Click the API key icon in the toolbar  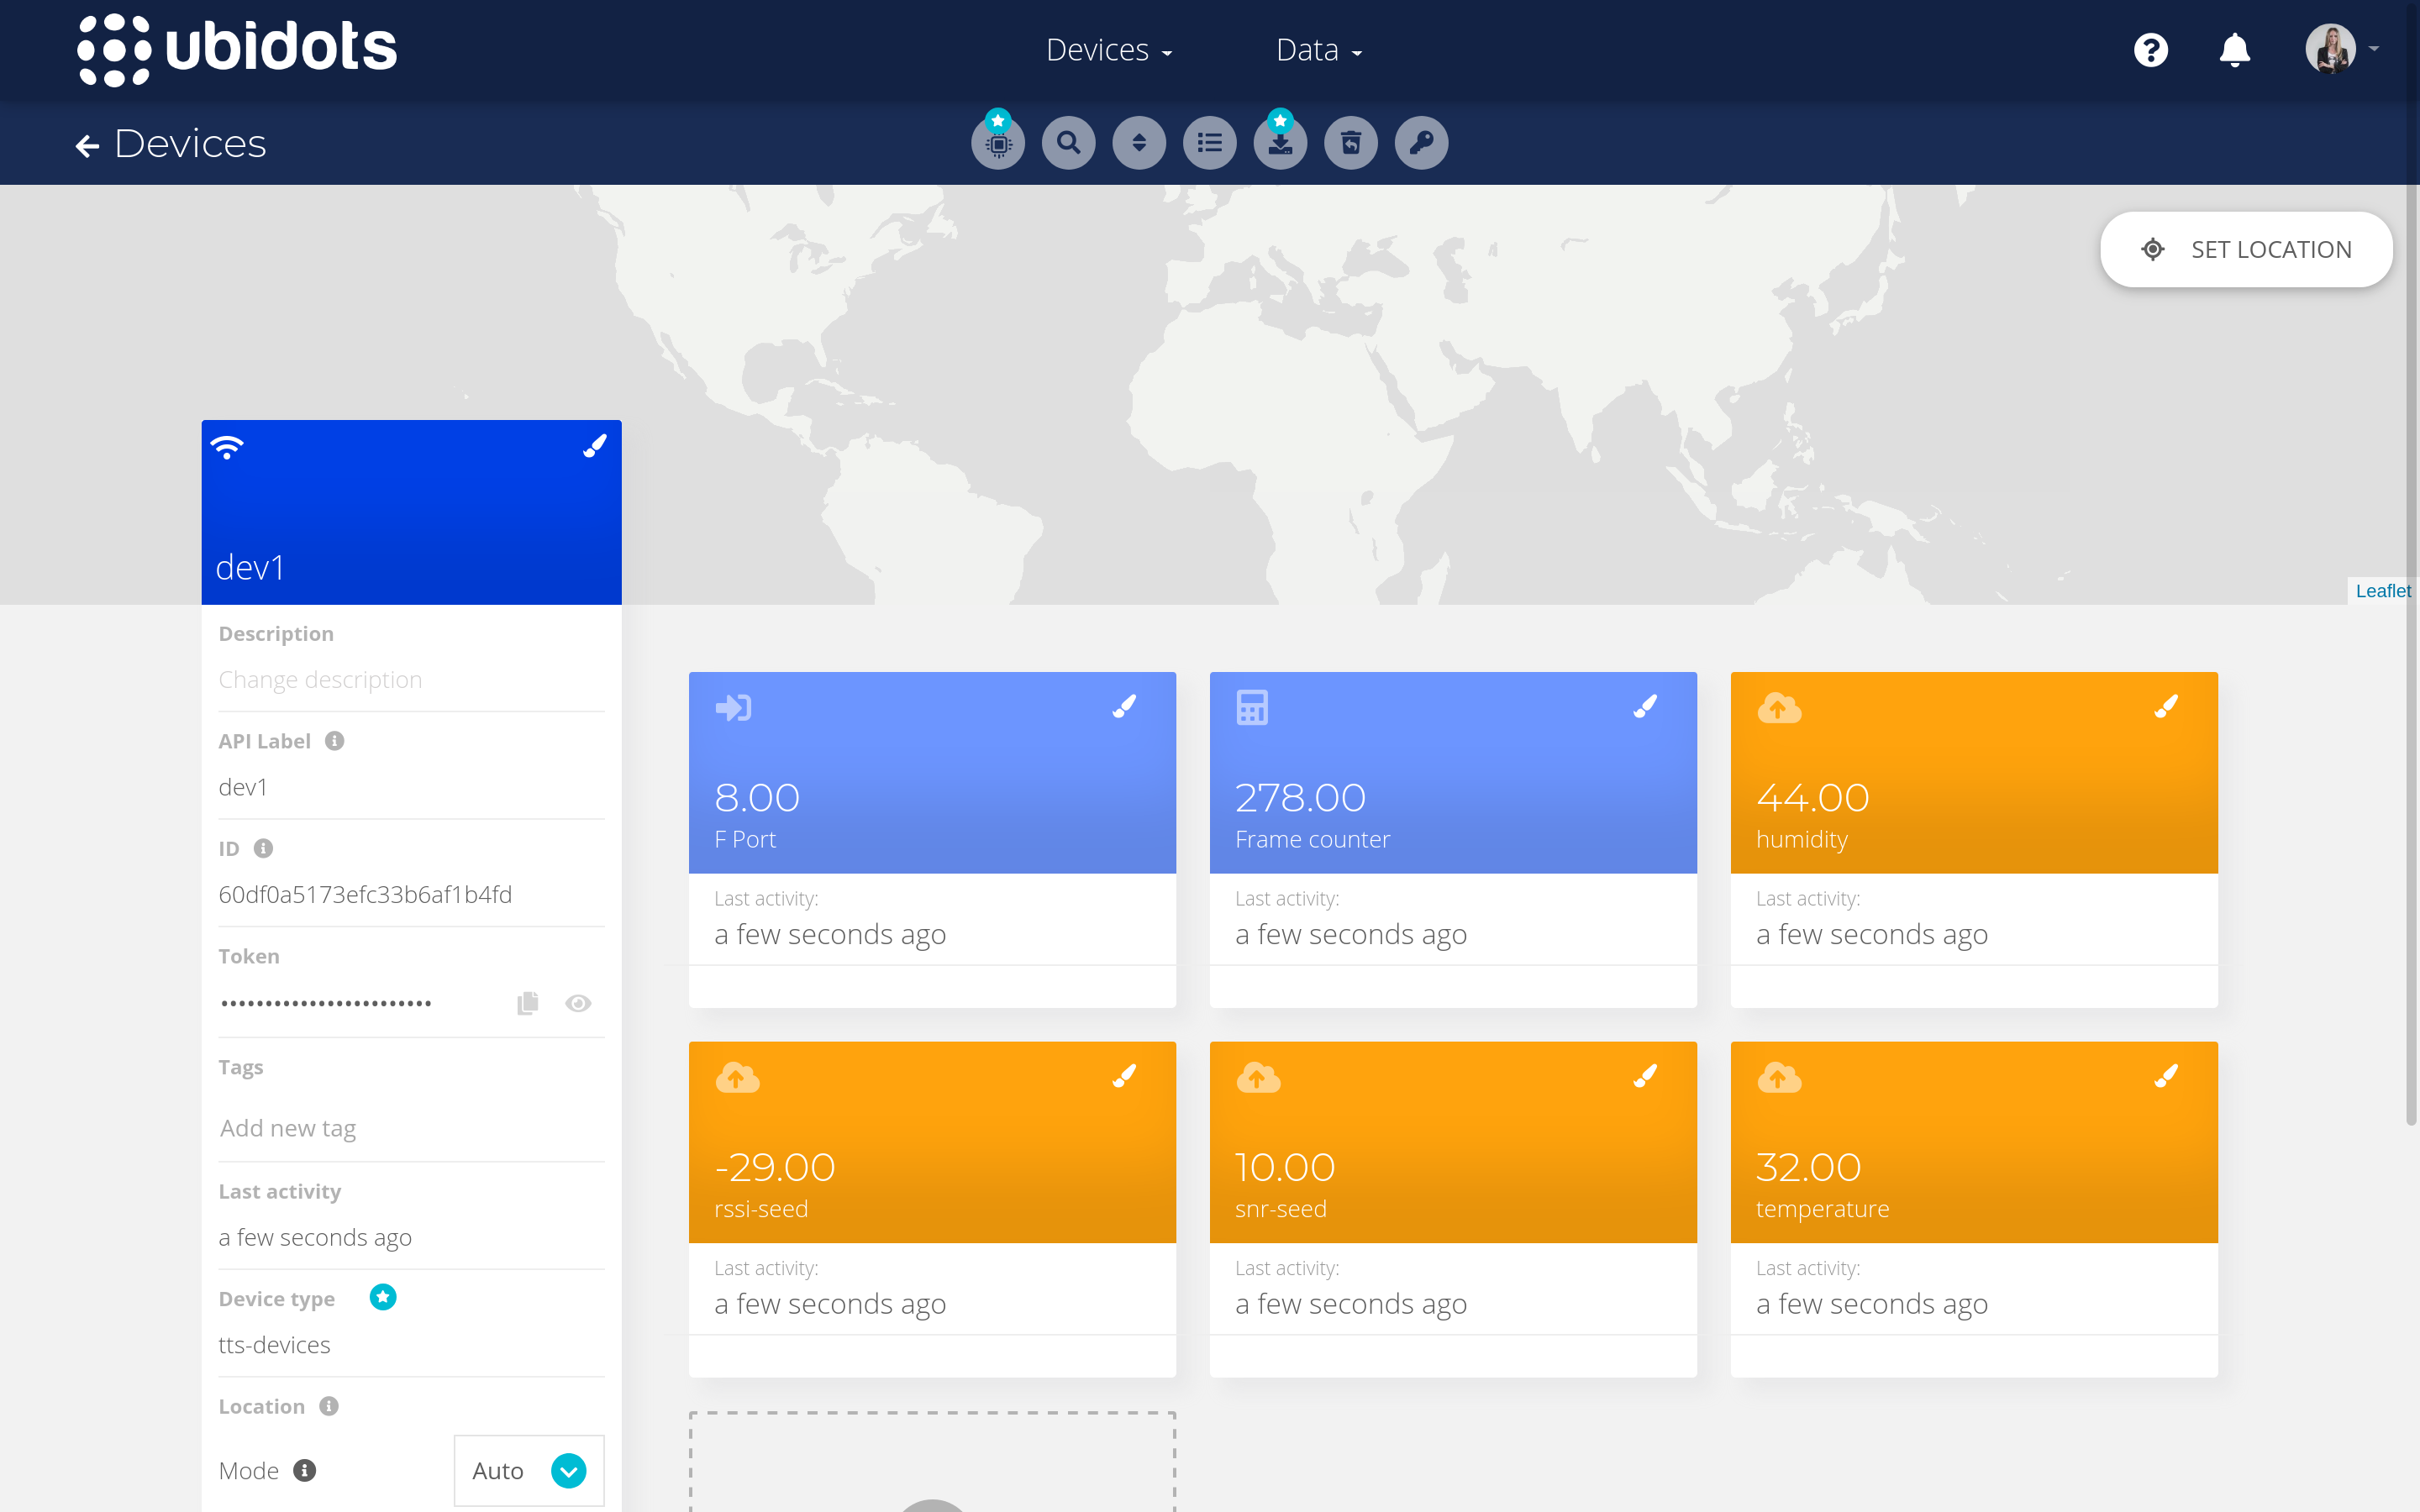1422,143
